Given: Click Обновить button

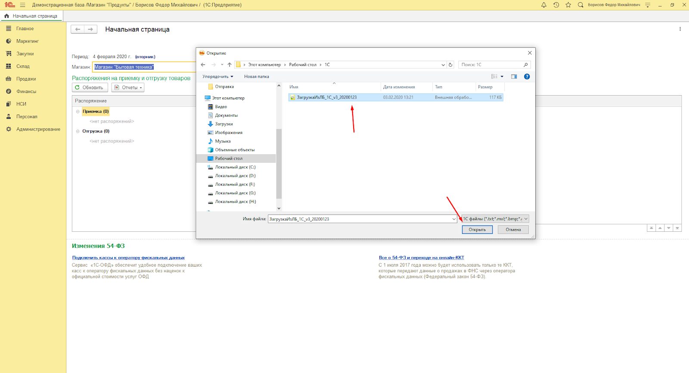Looking at the screenshot, I should pyautogui.click(x=90, y=87).
